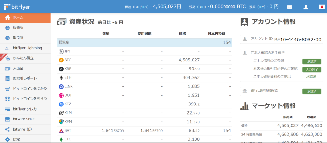Click the bitcoin icon beside 取引所
The height and width of the screenshot is (143, 327).
(8, 38)
